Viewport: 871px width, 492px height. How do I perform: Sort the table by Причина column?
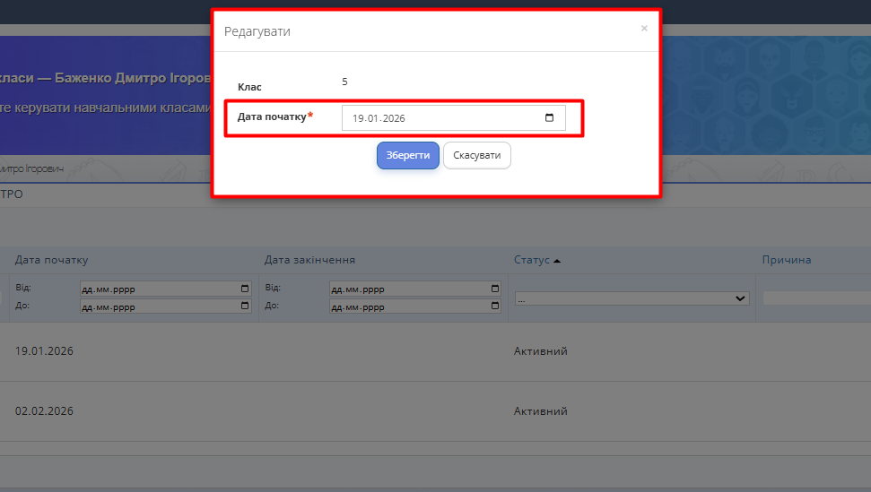click(786, 260)
